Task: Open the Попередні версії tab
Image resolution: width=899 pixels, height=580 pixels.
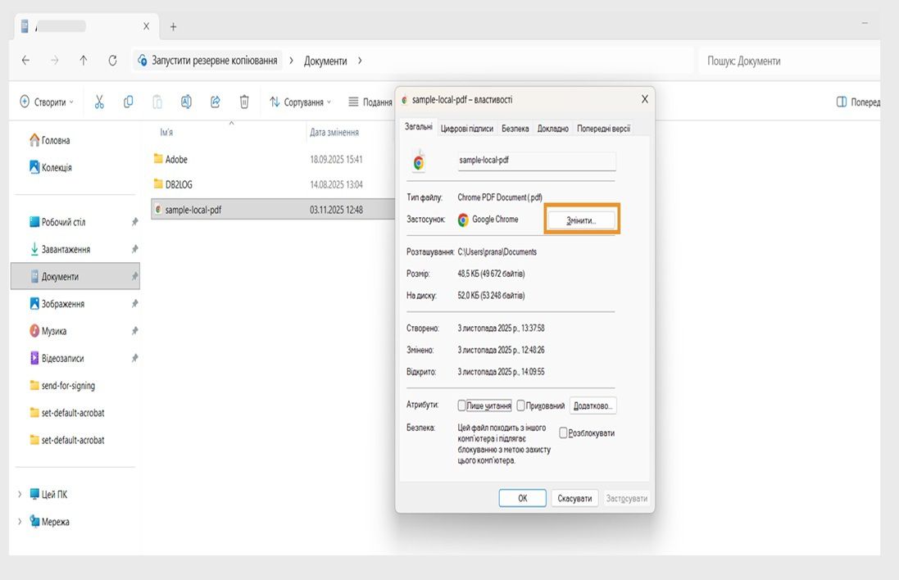Action: 603,129
